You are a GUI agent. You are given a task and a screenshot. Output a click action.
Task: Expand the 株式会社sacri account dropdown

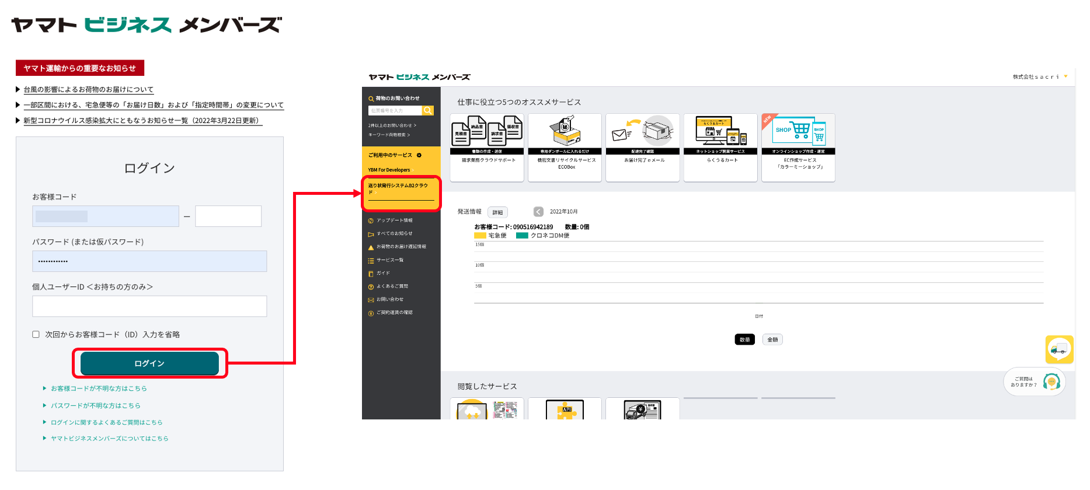click(x=1066, y=76)
